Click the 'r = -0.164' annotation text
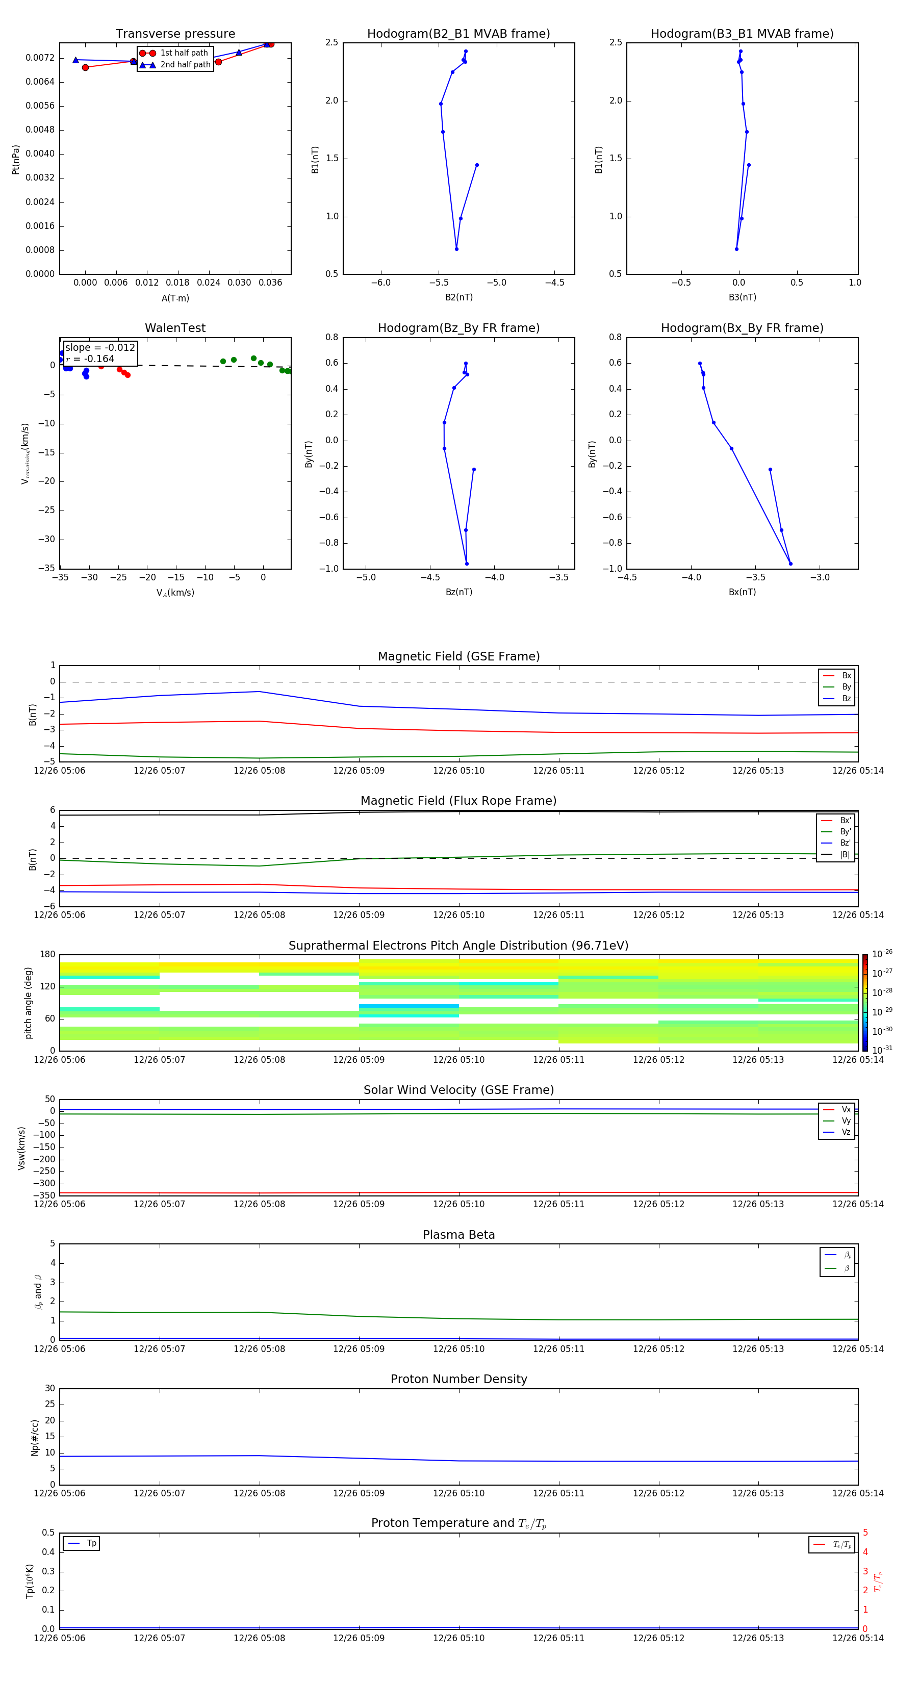The image size is (918, 1683). tap(90, 359)
